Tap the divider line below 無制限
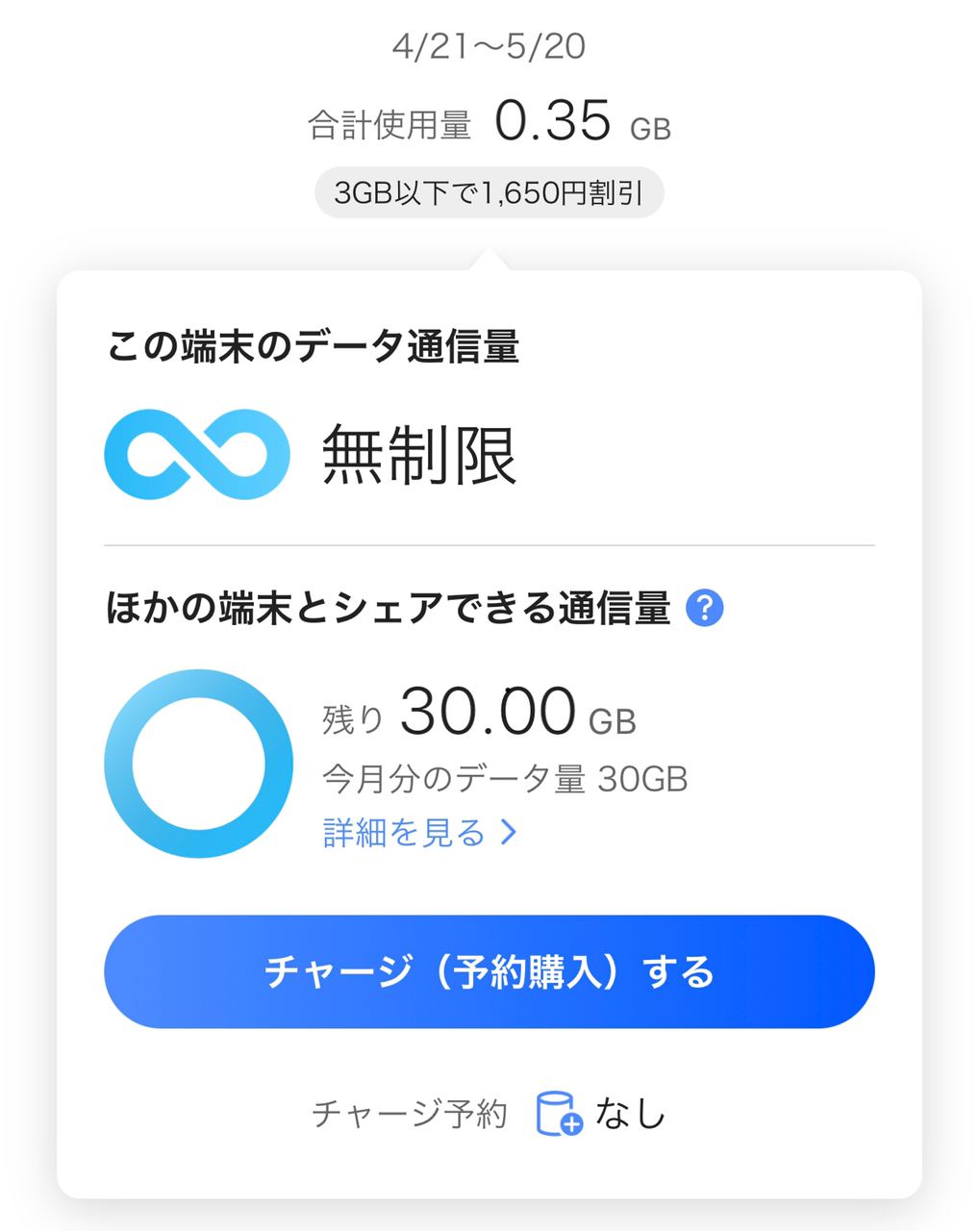979x1231 pixels. [x=489, y=545]
